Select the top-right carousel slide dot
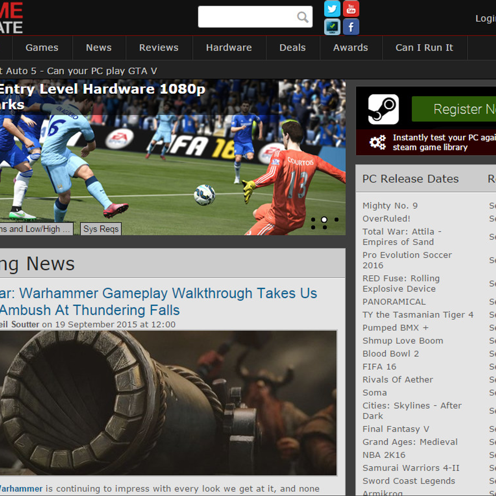This screenshot has width=496, height=496. [x=336, y=219]
